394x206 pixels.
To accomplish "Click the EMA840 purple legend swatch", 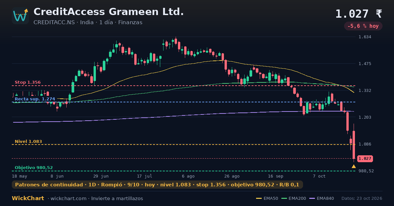I will click(312, 198).
